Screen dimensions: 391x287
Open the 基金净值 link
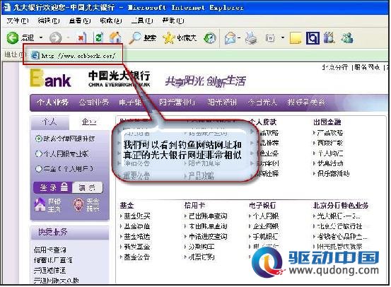click(x=137, y=226)
